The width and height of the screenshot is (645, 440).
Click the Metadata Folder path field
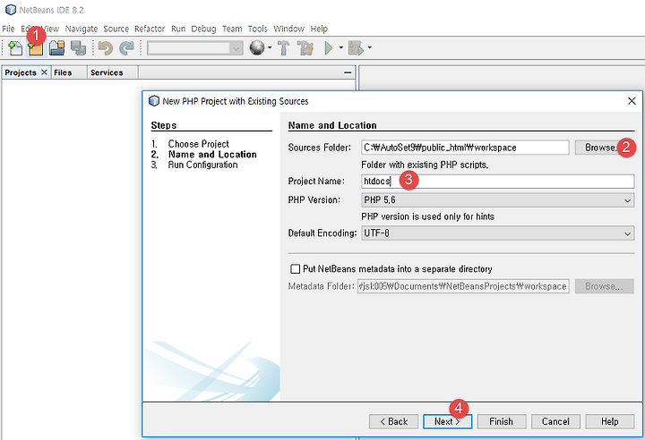(463, 286)
